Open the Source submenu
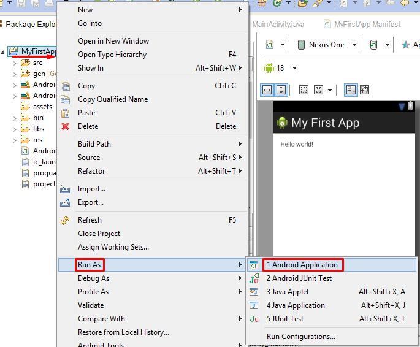 pos(152,158)
